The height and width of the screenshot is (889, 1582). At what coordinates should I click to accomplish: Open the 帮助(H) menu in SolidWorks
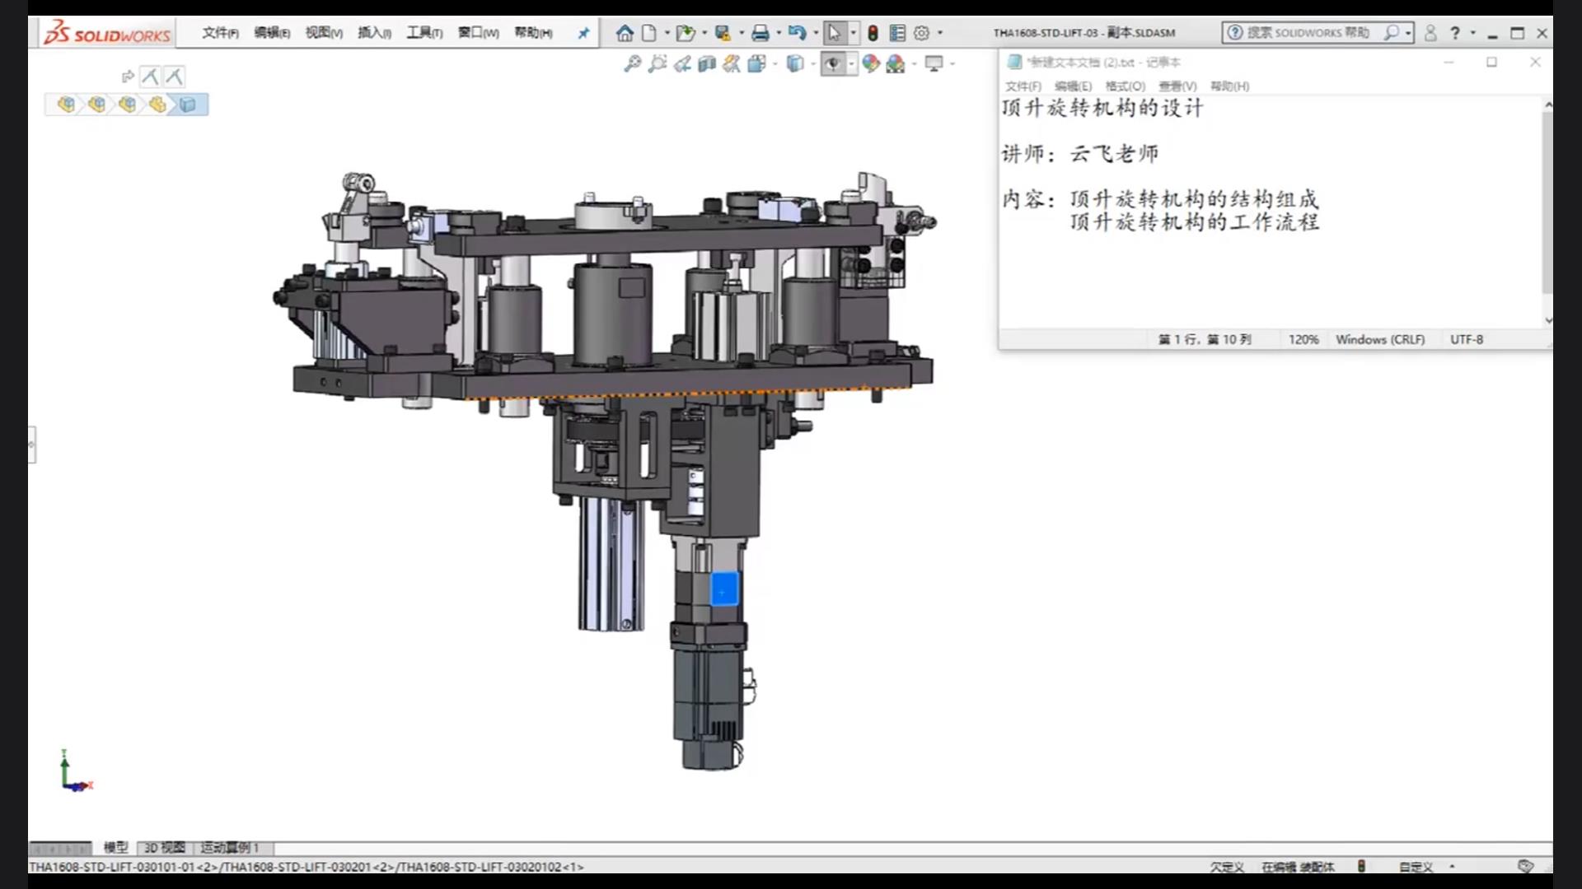tap(533, 33)
